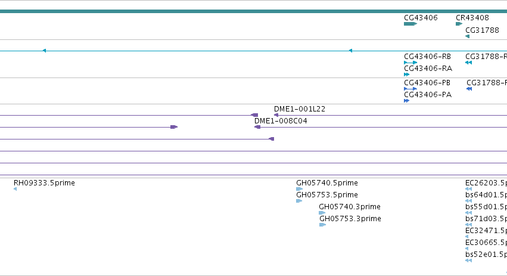
Task: Click the GH05753.3prime EST arrow
Action: point(323,225)
